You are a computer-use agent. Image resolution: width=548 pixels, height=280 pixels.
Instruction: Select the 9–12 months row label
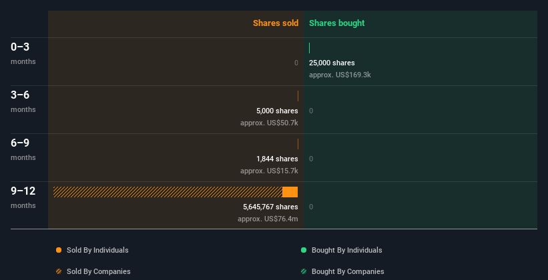pyautogui.click(x=23, y=191)
